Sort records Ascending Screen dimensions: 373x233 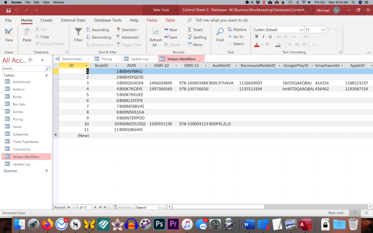(x=98, y=30)
